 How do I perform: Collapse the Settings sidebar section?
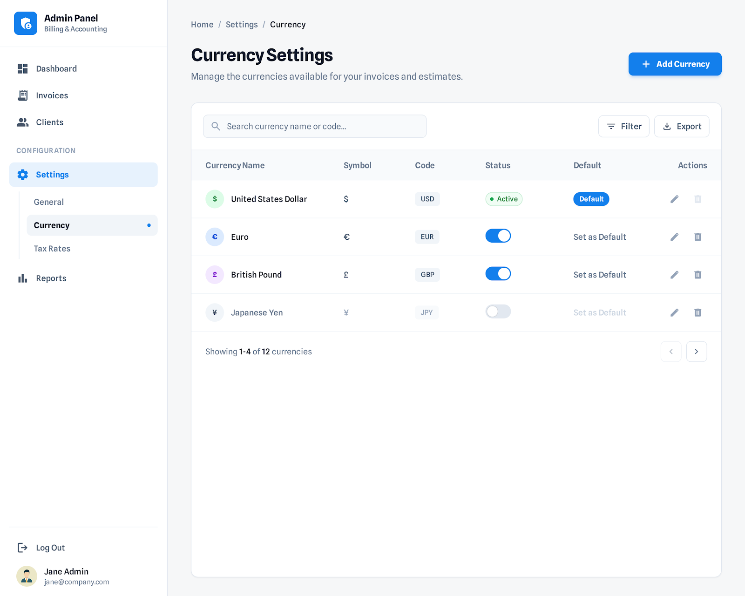coord(83,175)
